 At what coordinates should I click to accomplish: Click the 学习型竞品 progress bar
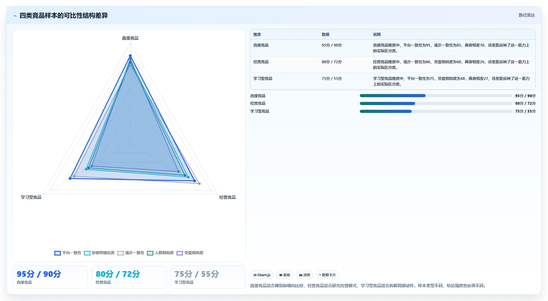pyautogui.click(x=436, y=111)
